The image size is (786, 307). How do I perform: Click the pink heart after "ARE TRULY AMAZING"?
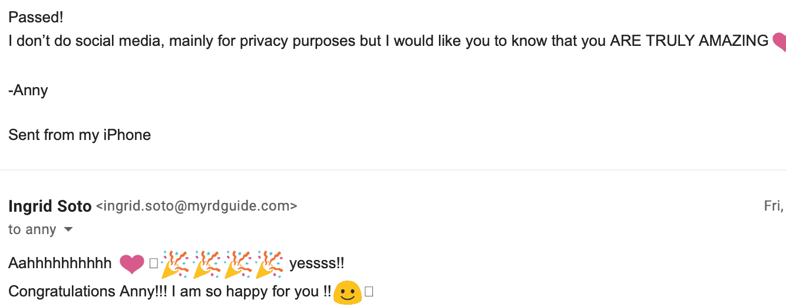pyautogui.click(x=779, y=42)
